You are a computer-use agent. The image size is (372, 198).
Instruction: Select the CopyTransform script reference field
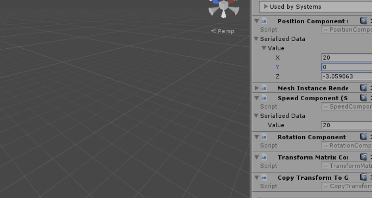347,186
